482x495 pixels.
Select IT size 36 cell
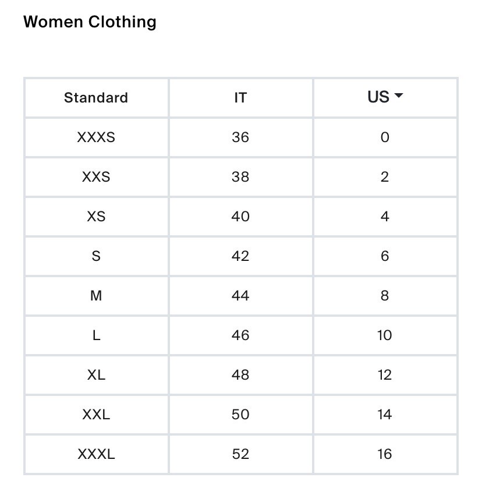pos(240,137)
